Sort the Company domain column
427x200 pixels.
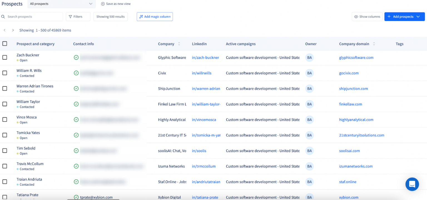pyautogui.click(x=374, y=44)
